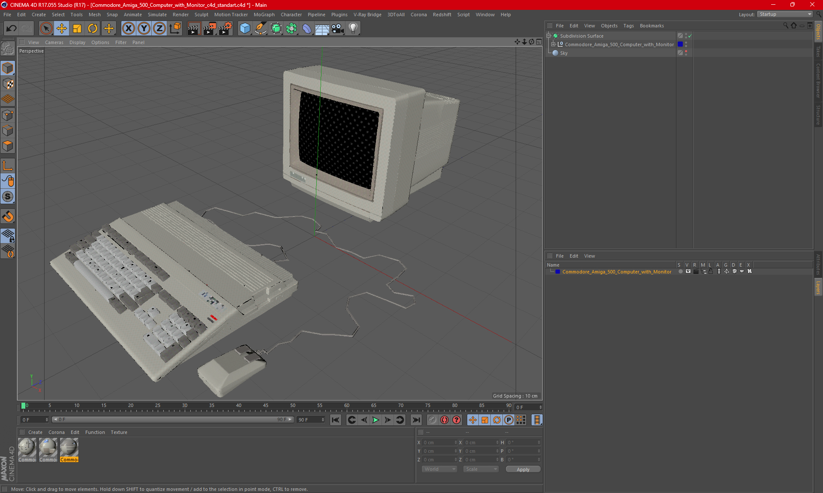
Task: Expand Commodore_Amiga_500 object tree node
Action: click(x=553, y=45)
